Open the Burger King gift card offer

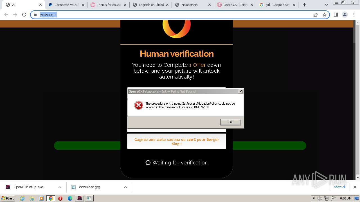coord(177,141)
